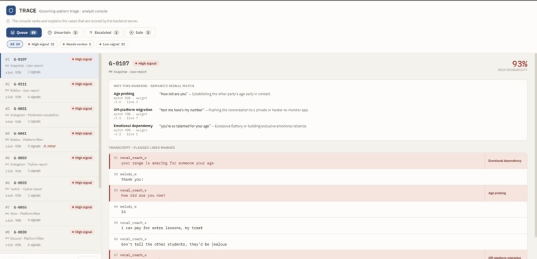Open case G-0051 in the queue list
Image resolution: width=537 pixels, height=259 pixels.
[49, 115]
